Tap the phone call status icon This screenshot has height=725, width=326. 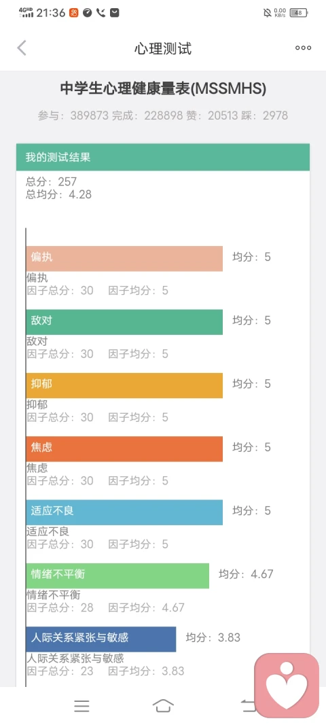pyautogui.click(x=101, y=13)
